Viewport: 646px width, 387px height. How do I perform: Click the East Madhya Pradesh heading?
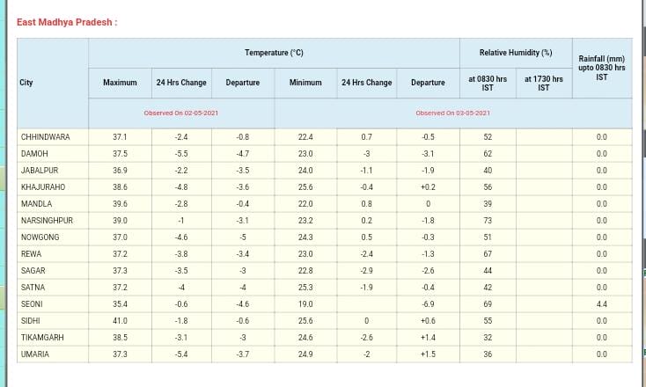67,21
